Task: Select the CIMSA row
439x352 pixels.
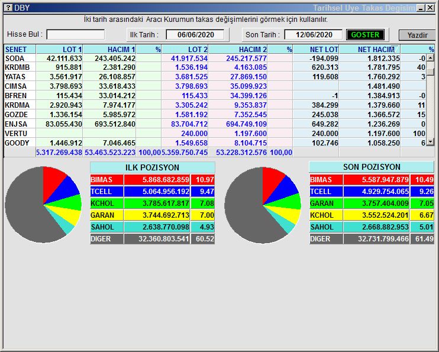Action: 215,86
